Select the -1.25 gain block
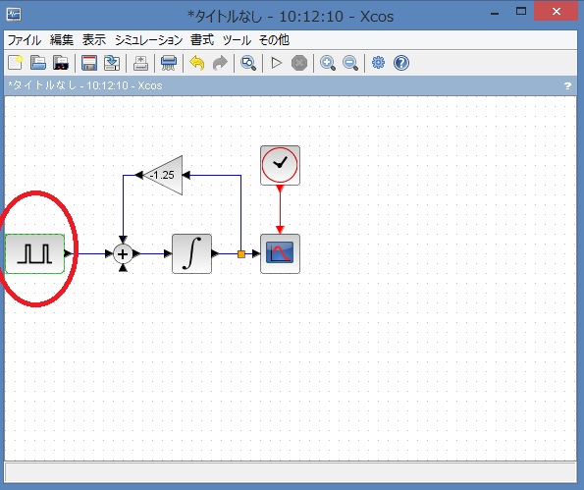This screenshot has height=490, width=584. [x=163, y=175]
